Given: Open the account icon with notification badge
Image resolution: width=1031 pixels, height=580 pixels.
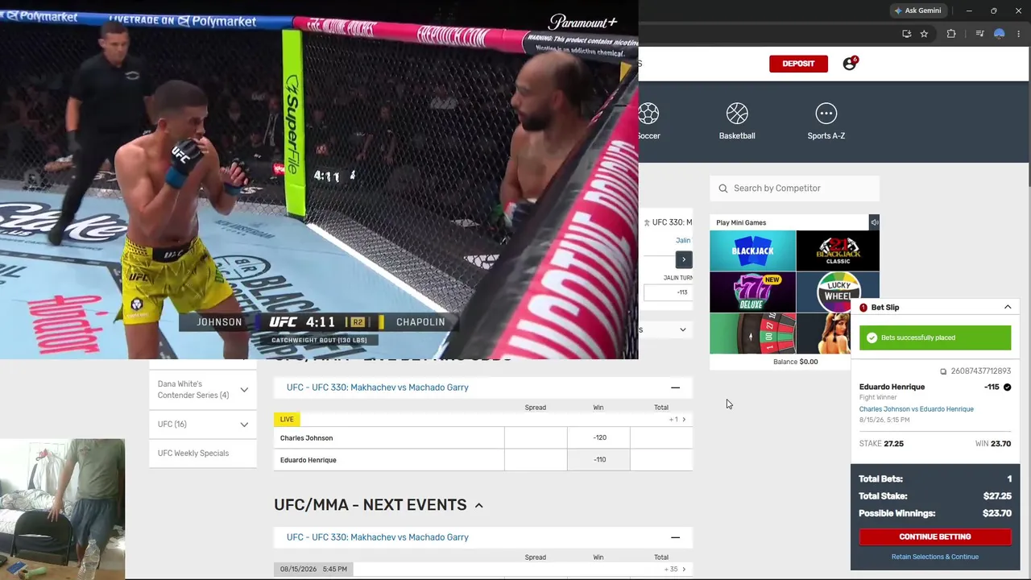Looking at the screenshot, I should click(850, 64).
